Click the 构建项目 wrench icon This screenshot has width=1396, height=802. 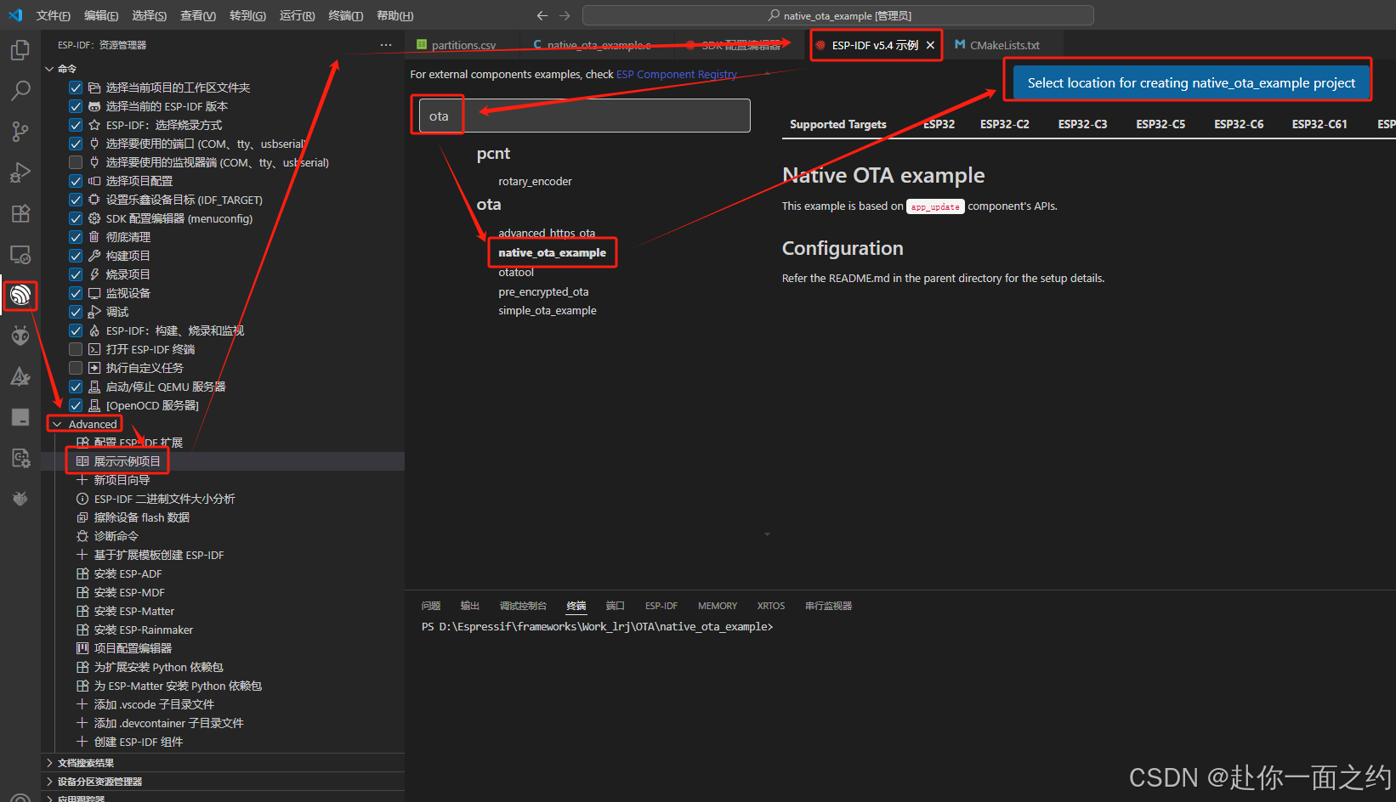(x=94, y=256)
